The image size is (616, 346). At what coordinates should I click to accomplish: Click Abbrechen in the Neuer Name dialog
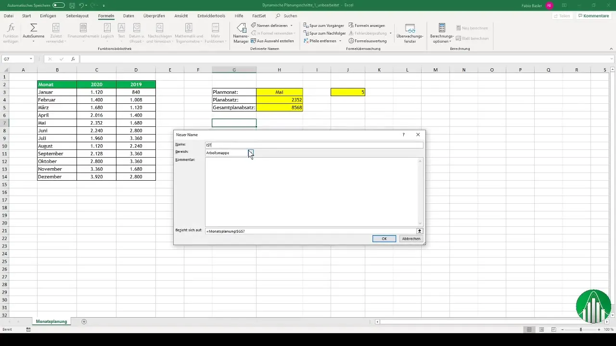pos(411,238)
